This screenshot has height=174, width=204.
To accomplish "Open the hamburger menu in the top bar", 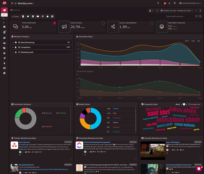I will pyautogui.click(x=12, y=3).
